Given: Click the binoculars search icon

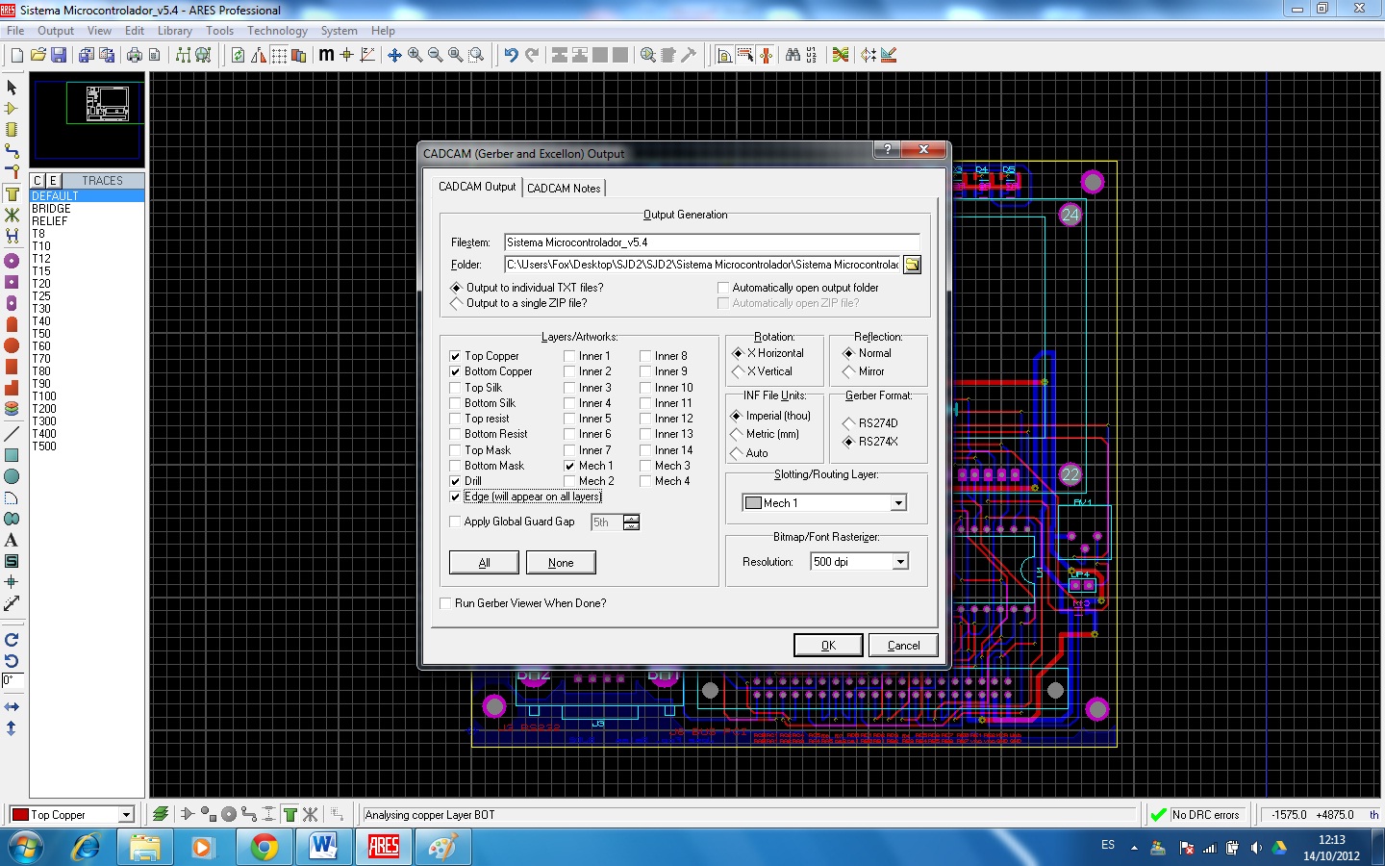Looking at the screenshot, I should (x=793, y=55).
